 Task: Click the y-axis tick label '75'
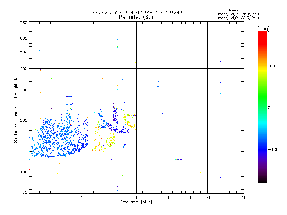25,192
